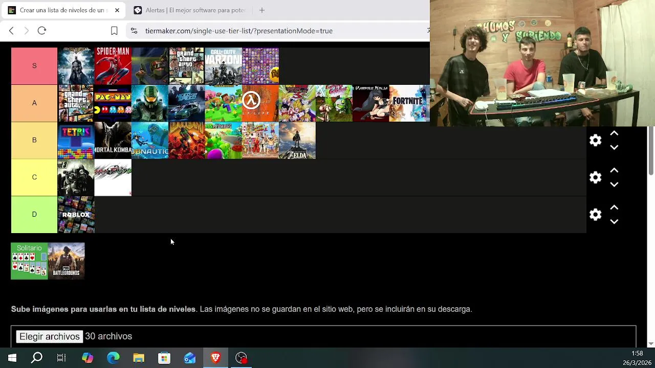Select the Dragon Ball Budokai Tenkaichi image
Image resolution: width=655 pixels, height=368 pixels.
click(x=297, y=103)
